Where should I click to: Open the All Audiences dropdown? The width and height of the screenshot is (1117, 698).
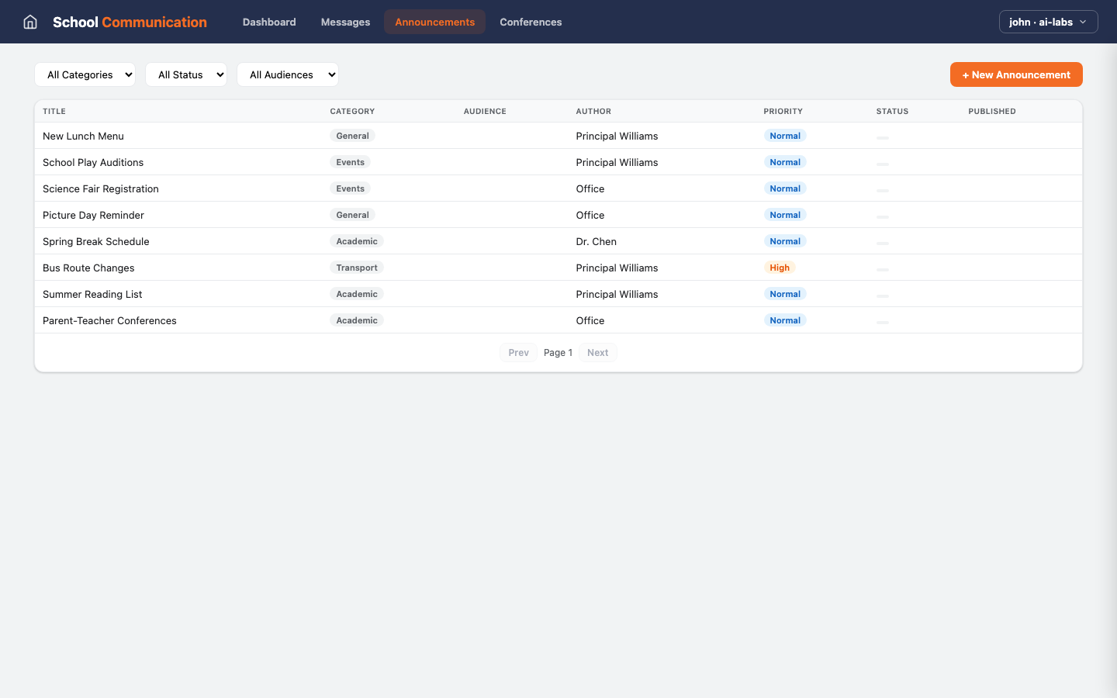click(x=288, y=74)
